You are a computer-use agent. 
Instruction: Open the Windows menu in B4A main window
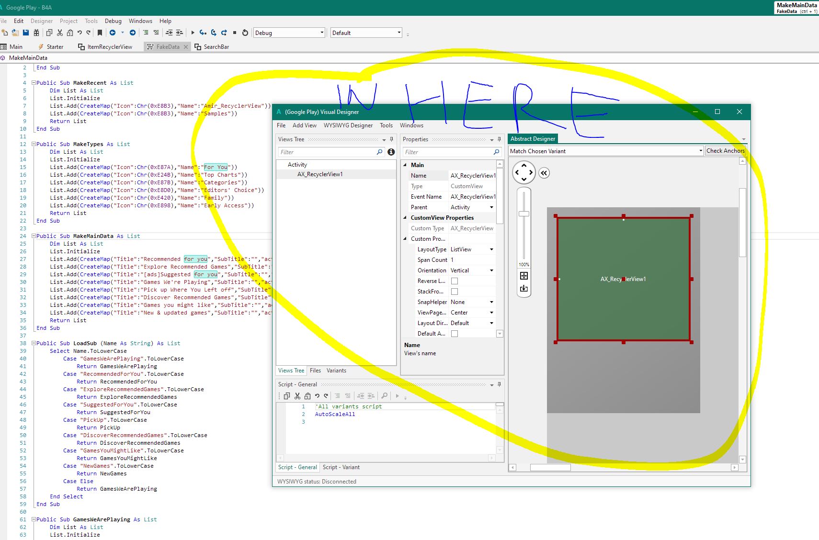[140, 21]
